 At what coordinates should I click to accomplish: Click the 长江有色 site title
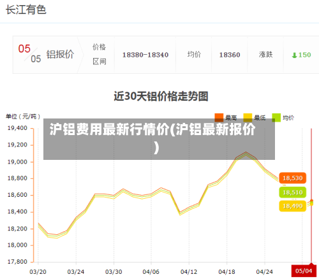pos(26,10)
